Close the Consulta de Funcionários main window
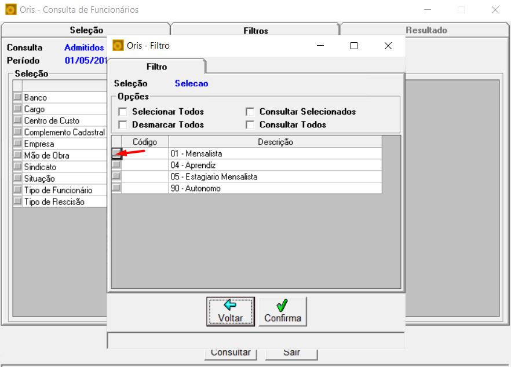511x367 pixels. 495,10
